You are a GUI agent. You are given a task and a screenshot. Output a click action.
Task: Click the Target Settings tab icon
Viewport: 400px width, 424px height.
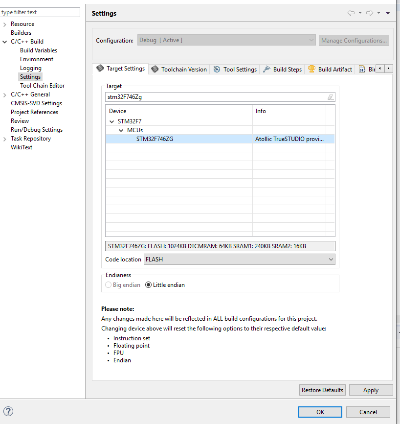(x=100, y=68)
